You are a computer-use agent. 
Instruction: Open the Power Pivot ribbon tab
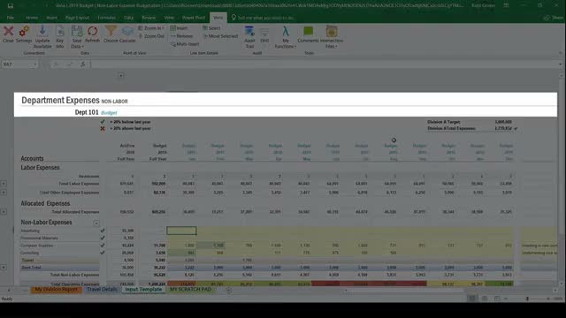[x=194, y=18]
